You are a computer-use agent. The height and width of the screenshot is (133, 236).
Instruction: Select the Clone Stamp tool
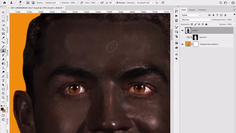click(x=3, y=51)
